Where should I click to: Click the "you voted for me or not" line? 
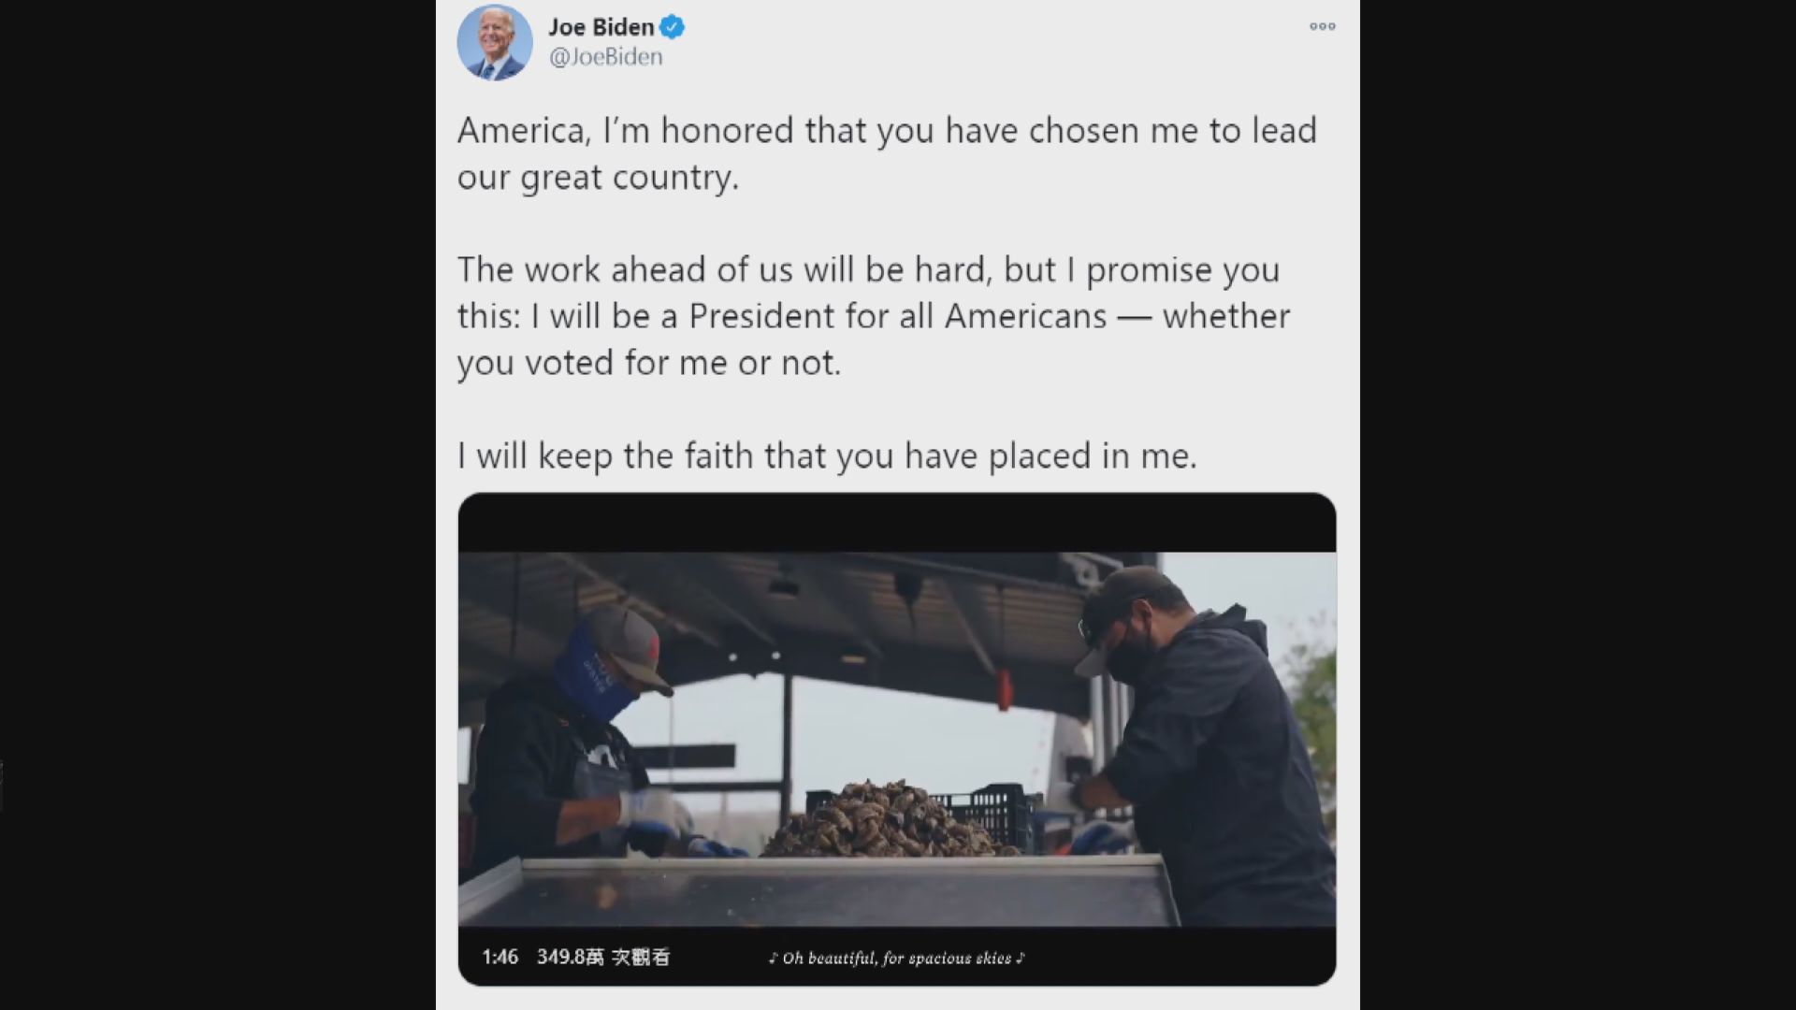648,363
